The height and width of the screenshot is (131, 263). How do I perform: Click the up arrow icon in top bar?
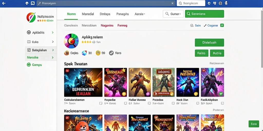pos(27,3)
